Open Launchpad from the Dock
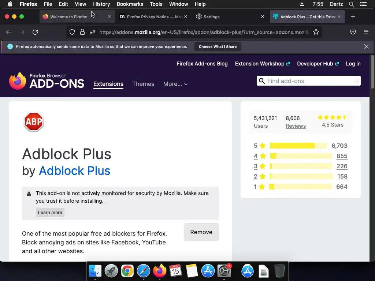Image resolution: width=375 pixels, height=281 pixels. pos(111,271)
